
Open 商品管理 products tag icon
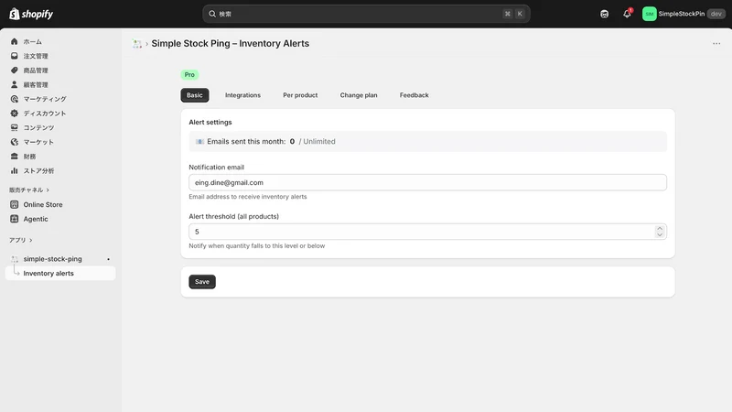pyautogui.click(x=15, y=70)
